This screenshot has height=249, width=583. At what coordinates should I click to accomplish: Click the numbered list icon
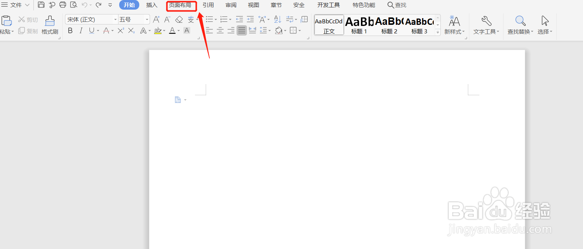coord(224,19)
